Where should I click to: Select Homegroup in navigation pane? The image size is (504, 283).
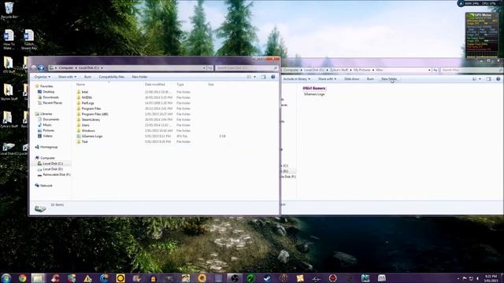49,147
